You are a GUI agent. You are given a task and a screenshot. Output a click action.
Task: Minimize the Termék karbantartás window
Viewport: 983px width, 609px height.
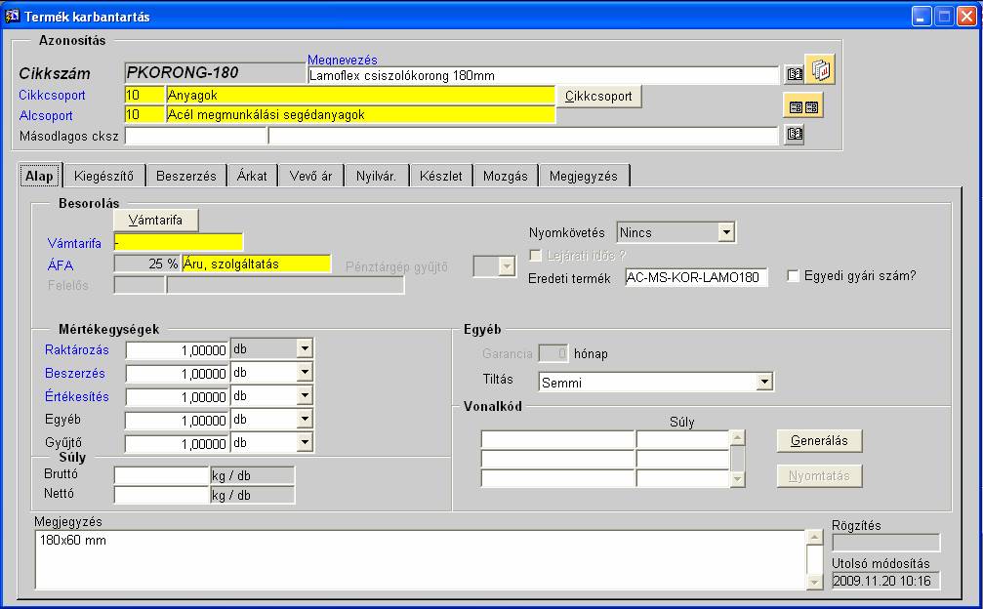click(x=921, y=17)
